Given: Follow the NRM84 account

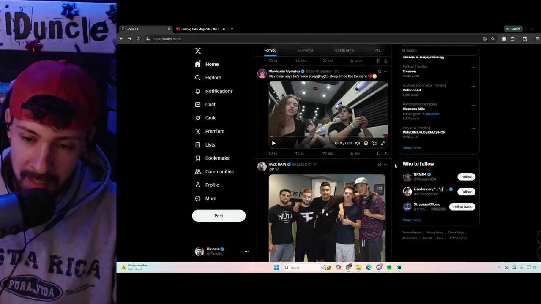Looking at the screenshot, I should click(x=466, y=177).
